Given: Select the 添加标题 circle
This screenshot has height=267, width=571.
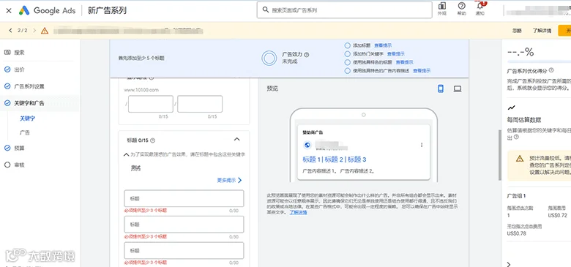Looking at the screenshot, I should pos(347,45).
